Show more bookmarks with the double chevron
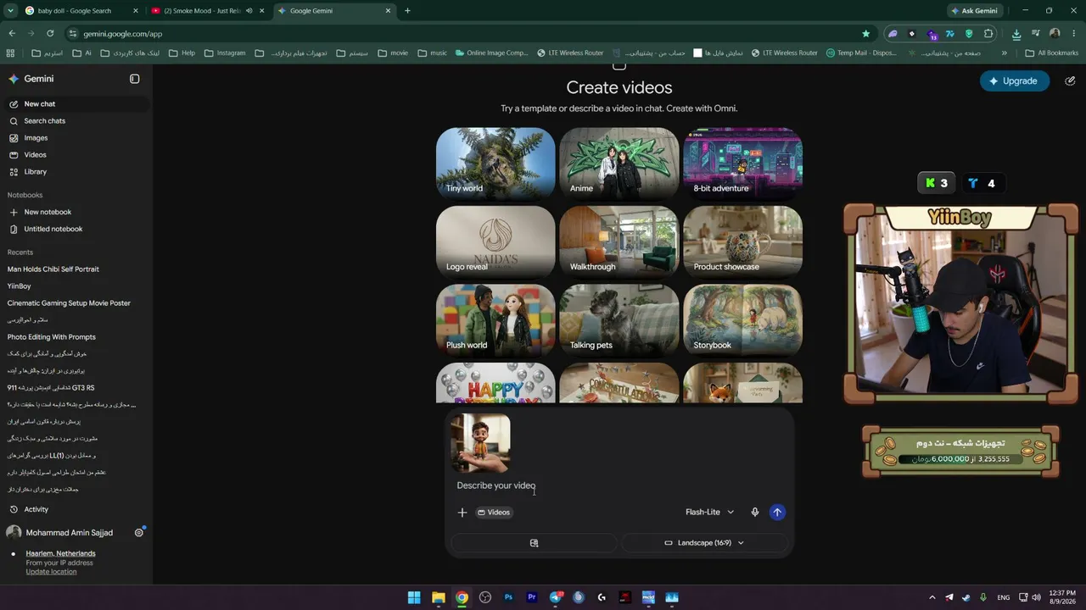 (1005, 53)
